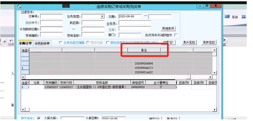This screenshot has height=121, width=253.
Task: Click the dark chevron dropdown tab at top
Action: click(66, 6)
